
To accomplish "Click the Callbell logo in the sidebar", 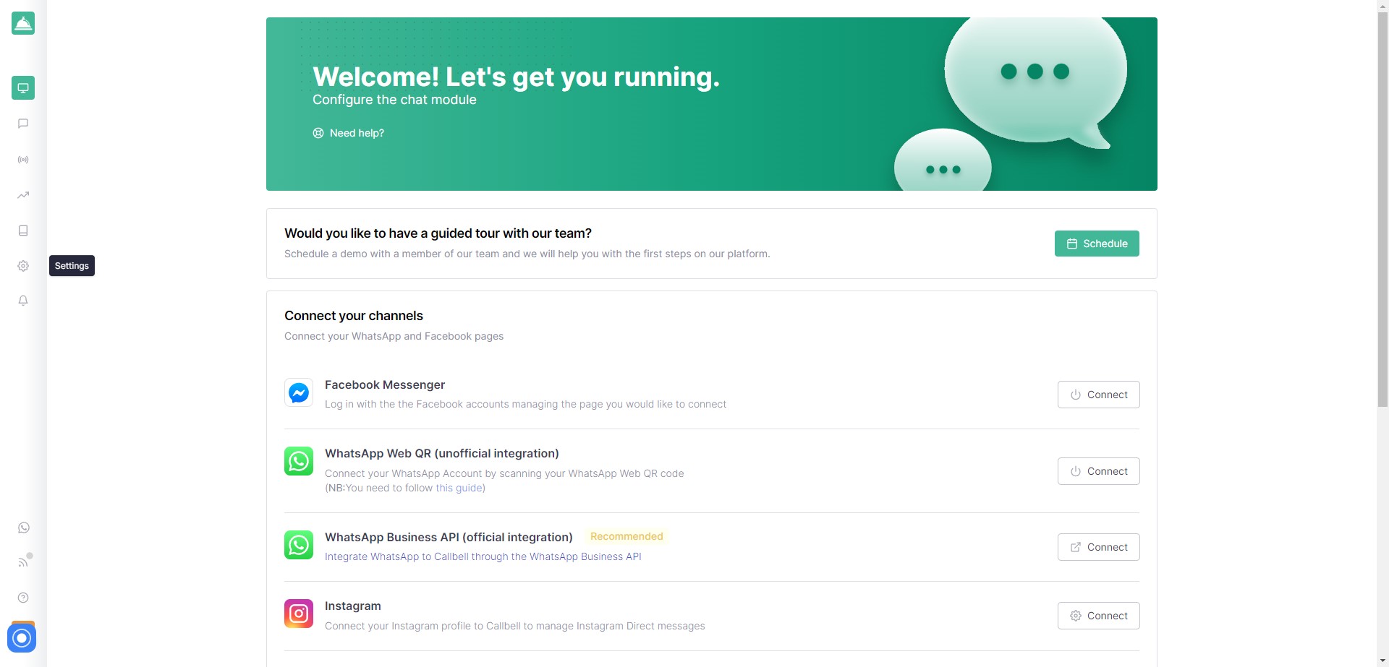I will [x=23, y=23].
